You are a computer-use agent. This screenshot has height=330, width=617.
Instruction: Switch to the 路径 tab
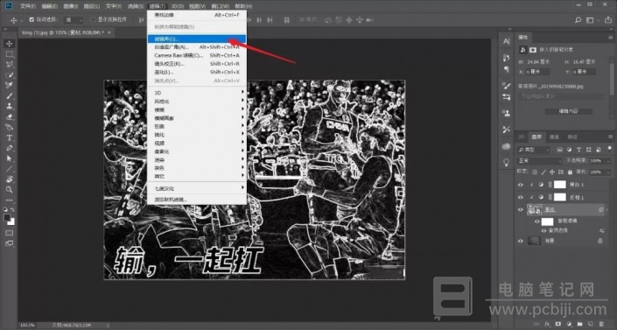[x=572, y=137]
